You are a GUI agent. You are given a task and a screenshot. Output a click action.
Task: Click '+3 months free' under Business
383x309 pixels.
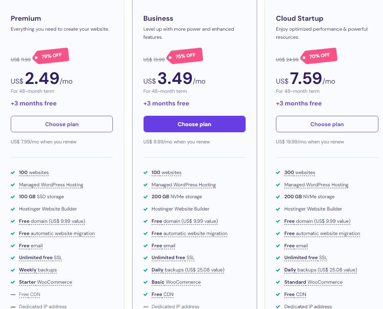pyautogui.click(x=166, y=103)
